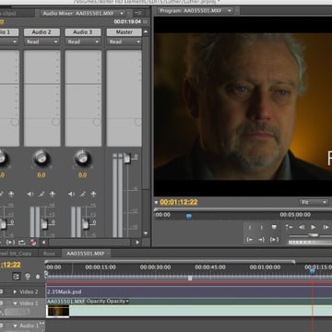Click Play In to Out in Program monitor
The width and height of the screenshot is (332, 332).
pos(274,240)
